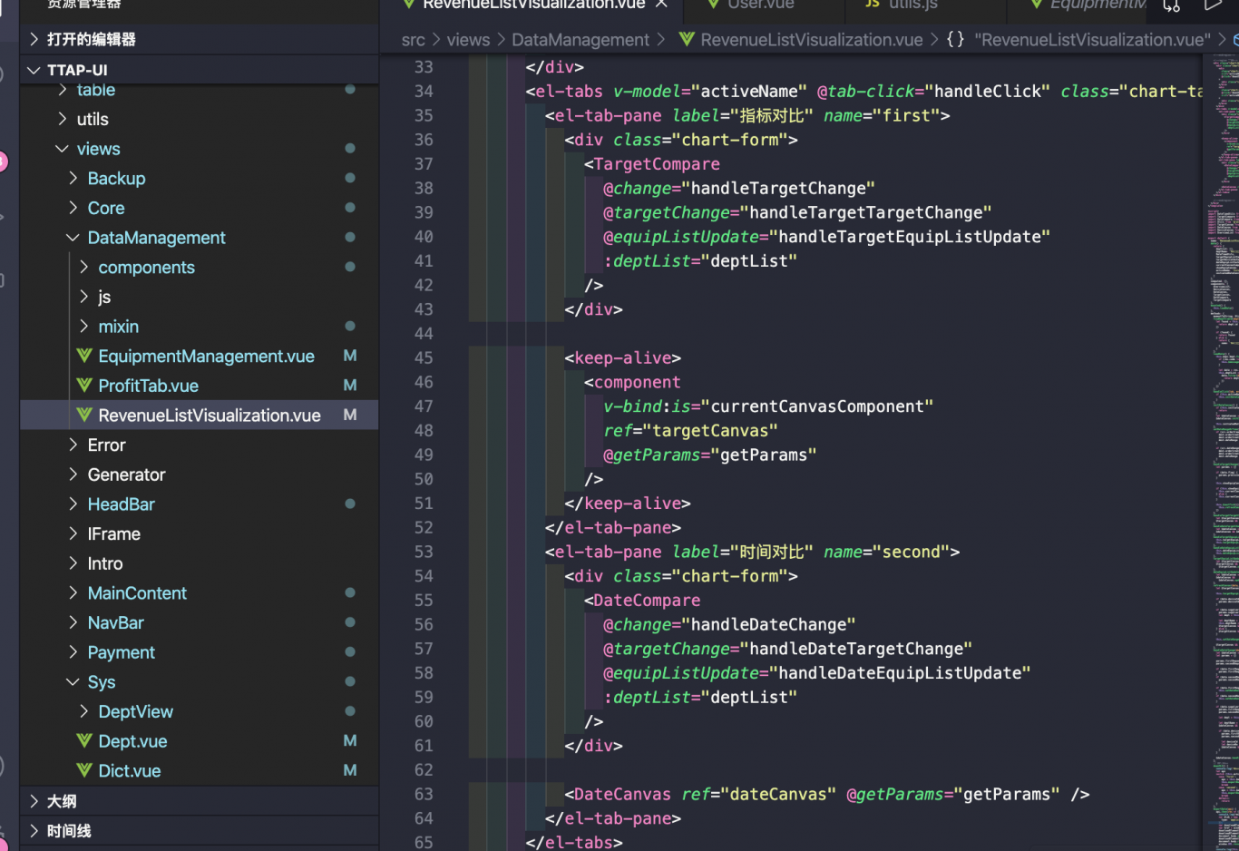This screenshot has width=1239, height=851.
Task: Click the M status badge beside ProfitTab.vue
Action: (350, 386)
